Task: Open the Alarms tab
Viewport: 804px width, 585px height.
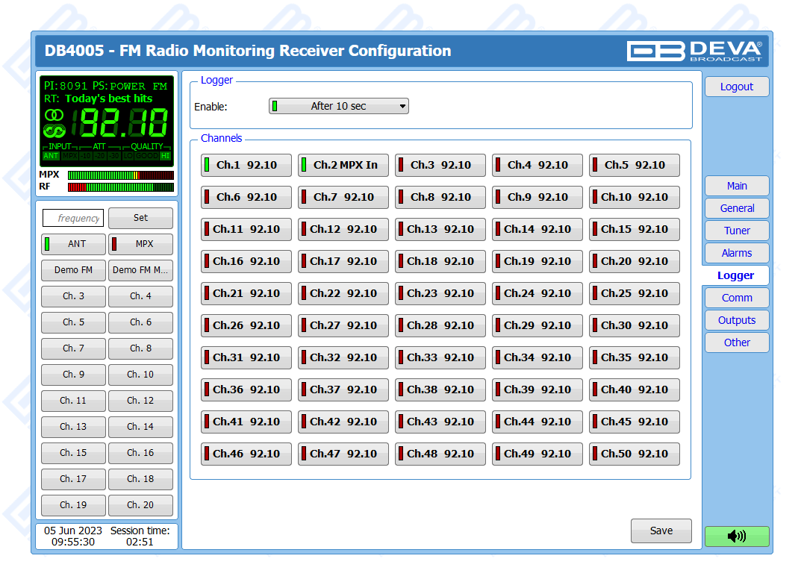Action: [736, 253]
